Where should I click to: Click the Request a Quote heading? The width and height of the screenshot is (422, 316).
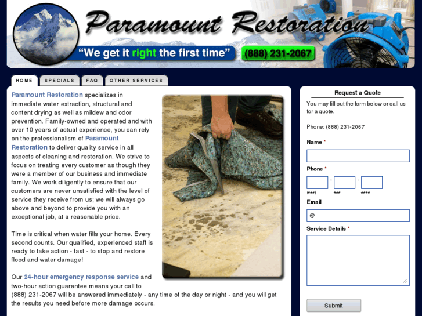click(x=358, y=93)
